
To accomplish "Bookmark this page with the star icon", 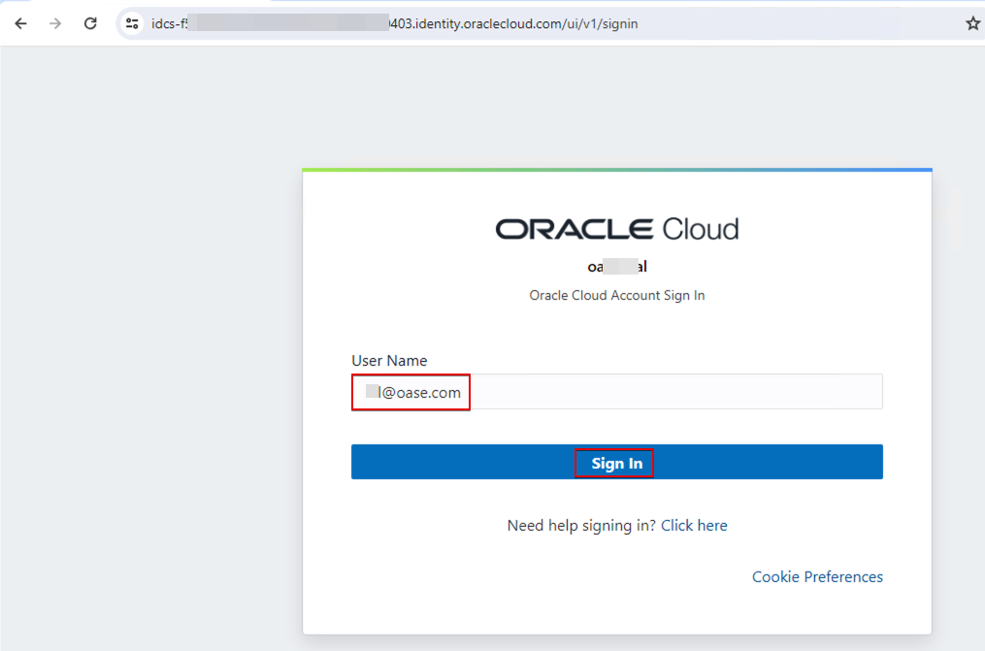I will point(972,24).
